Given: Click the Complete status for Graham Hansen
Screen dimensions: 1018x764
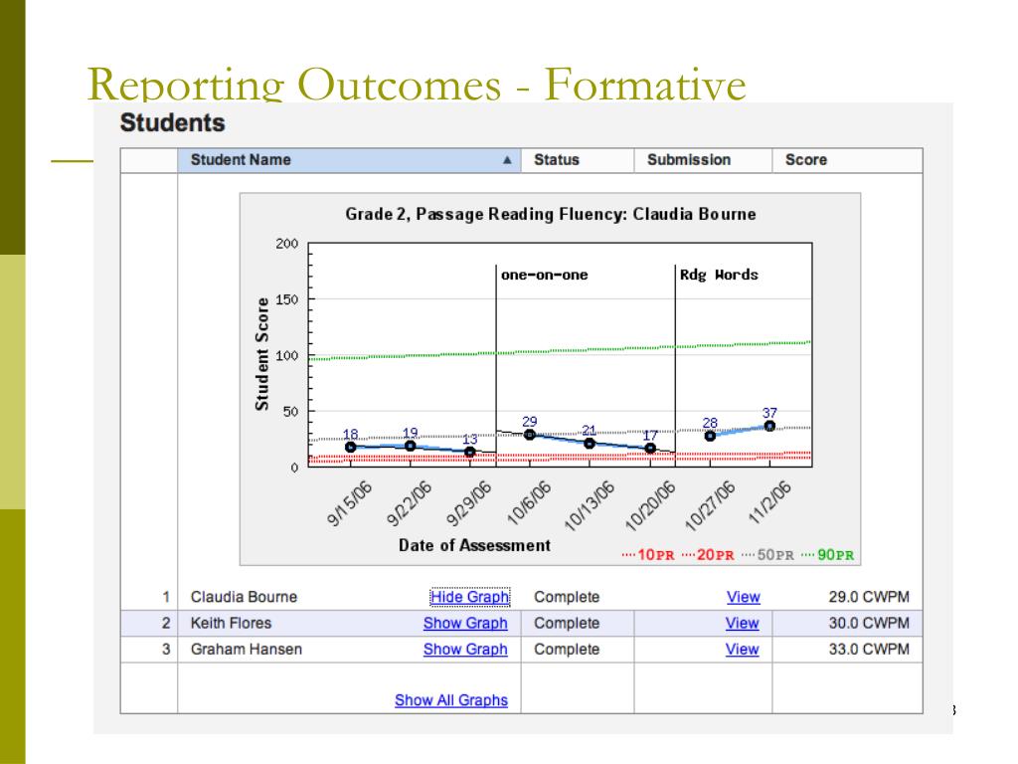Looking at the screenshot, I should coord(567,649).
